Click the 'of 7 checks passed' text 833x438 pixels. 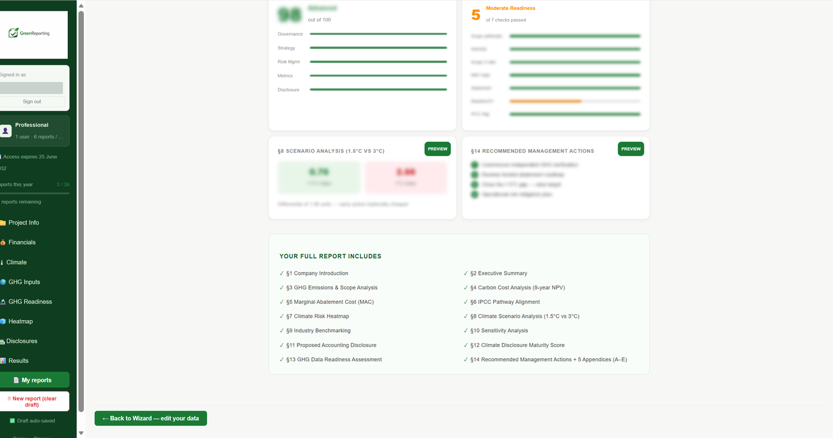(506, 20)
